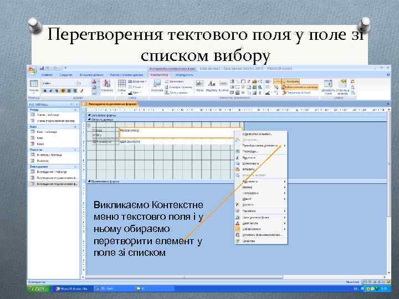Click the Удалить icon in the context menu
The image size is (399, 299).
[237, 205]
